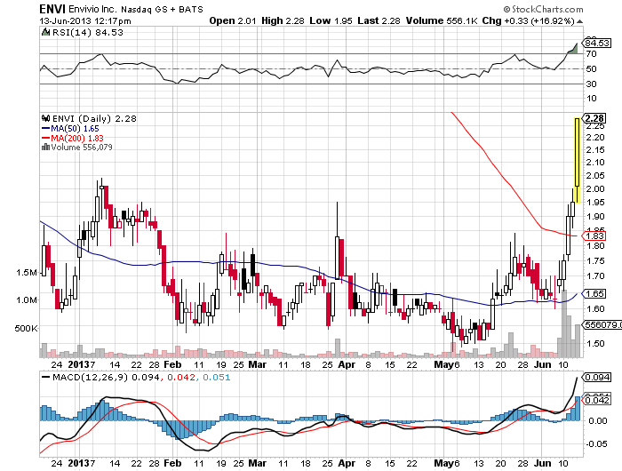Click the 2.10 price axis label
622x471 pixels.
click(595, 163)
